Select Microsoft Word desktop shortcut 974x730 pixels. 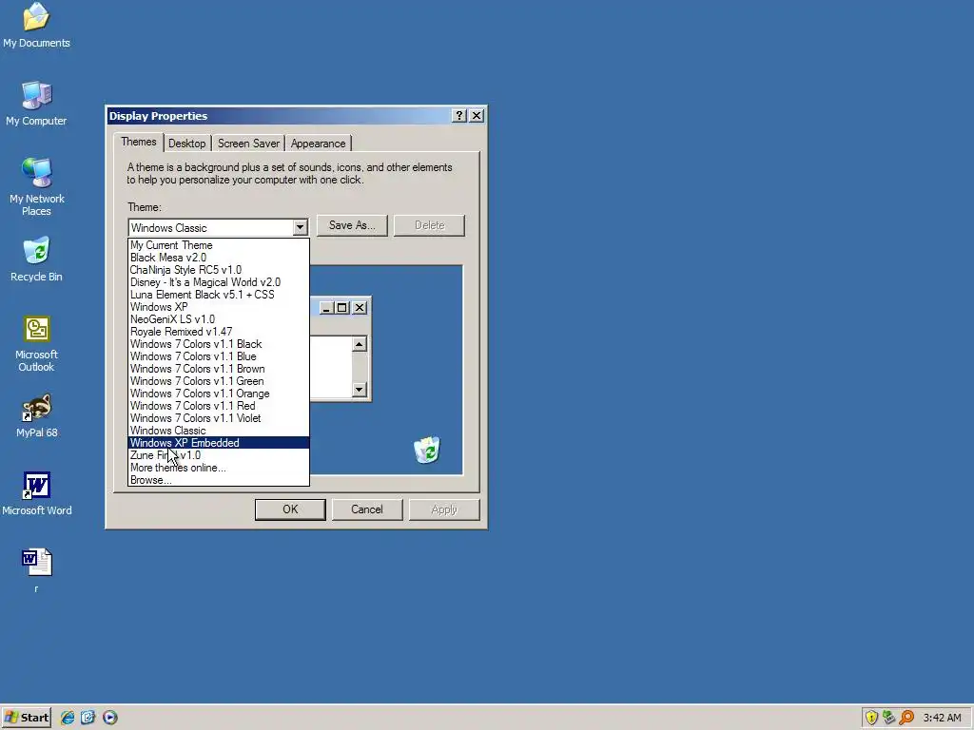(x=36, y=493)
